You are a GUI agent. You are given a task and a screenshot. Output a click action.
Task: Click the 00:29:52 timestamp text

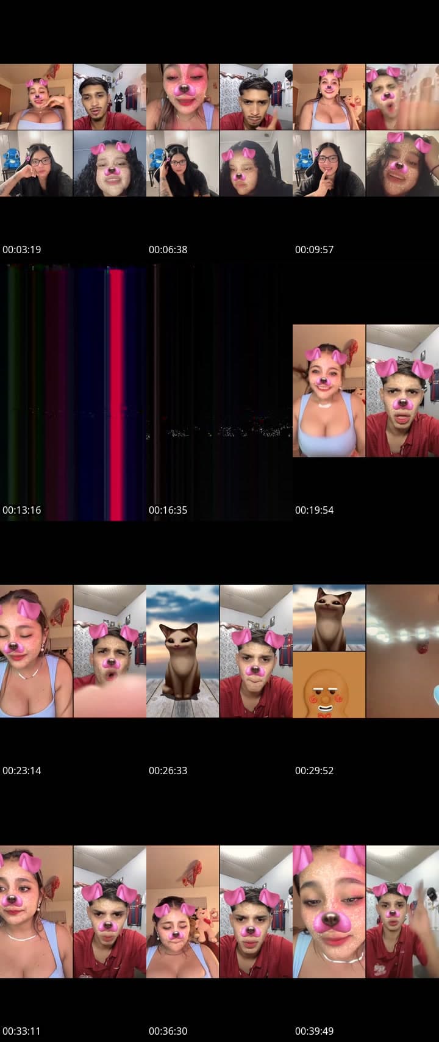tap(315, 771)
